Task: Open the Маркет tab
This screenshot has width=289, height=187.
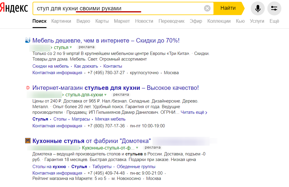Action: (x=122, y=21)
